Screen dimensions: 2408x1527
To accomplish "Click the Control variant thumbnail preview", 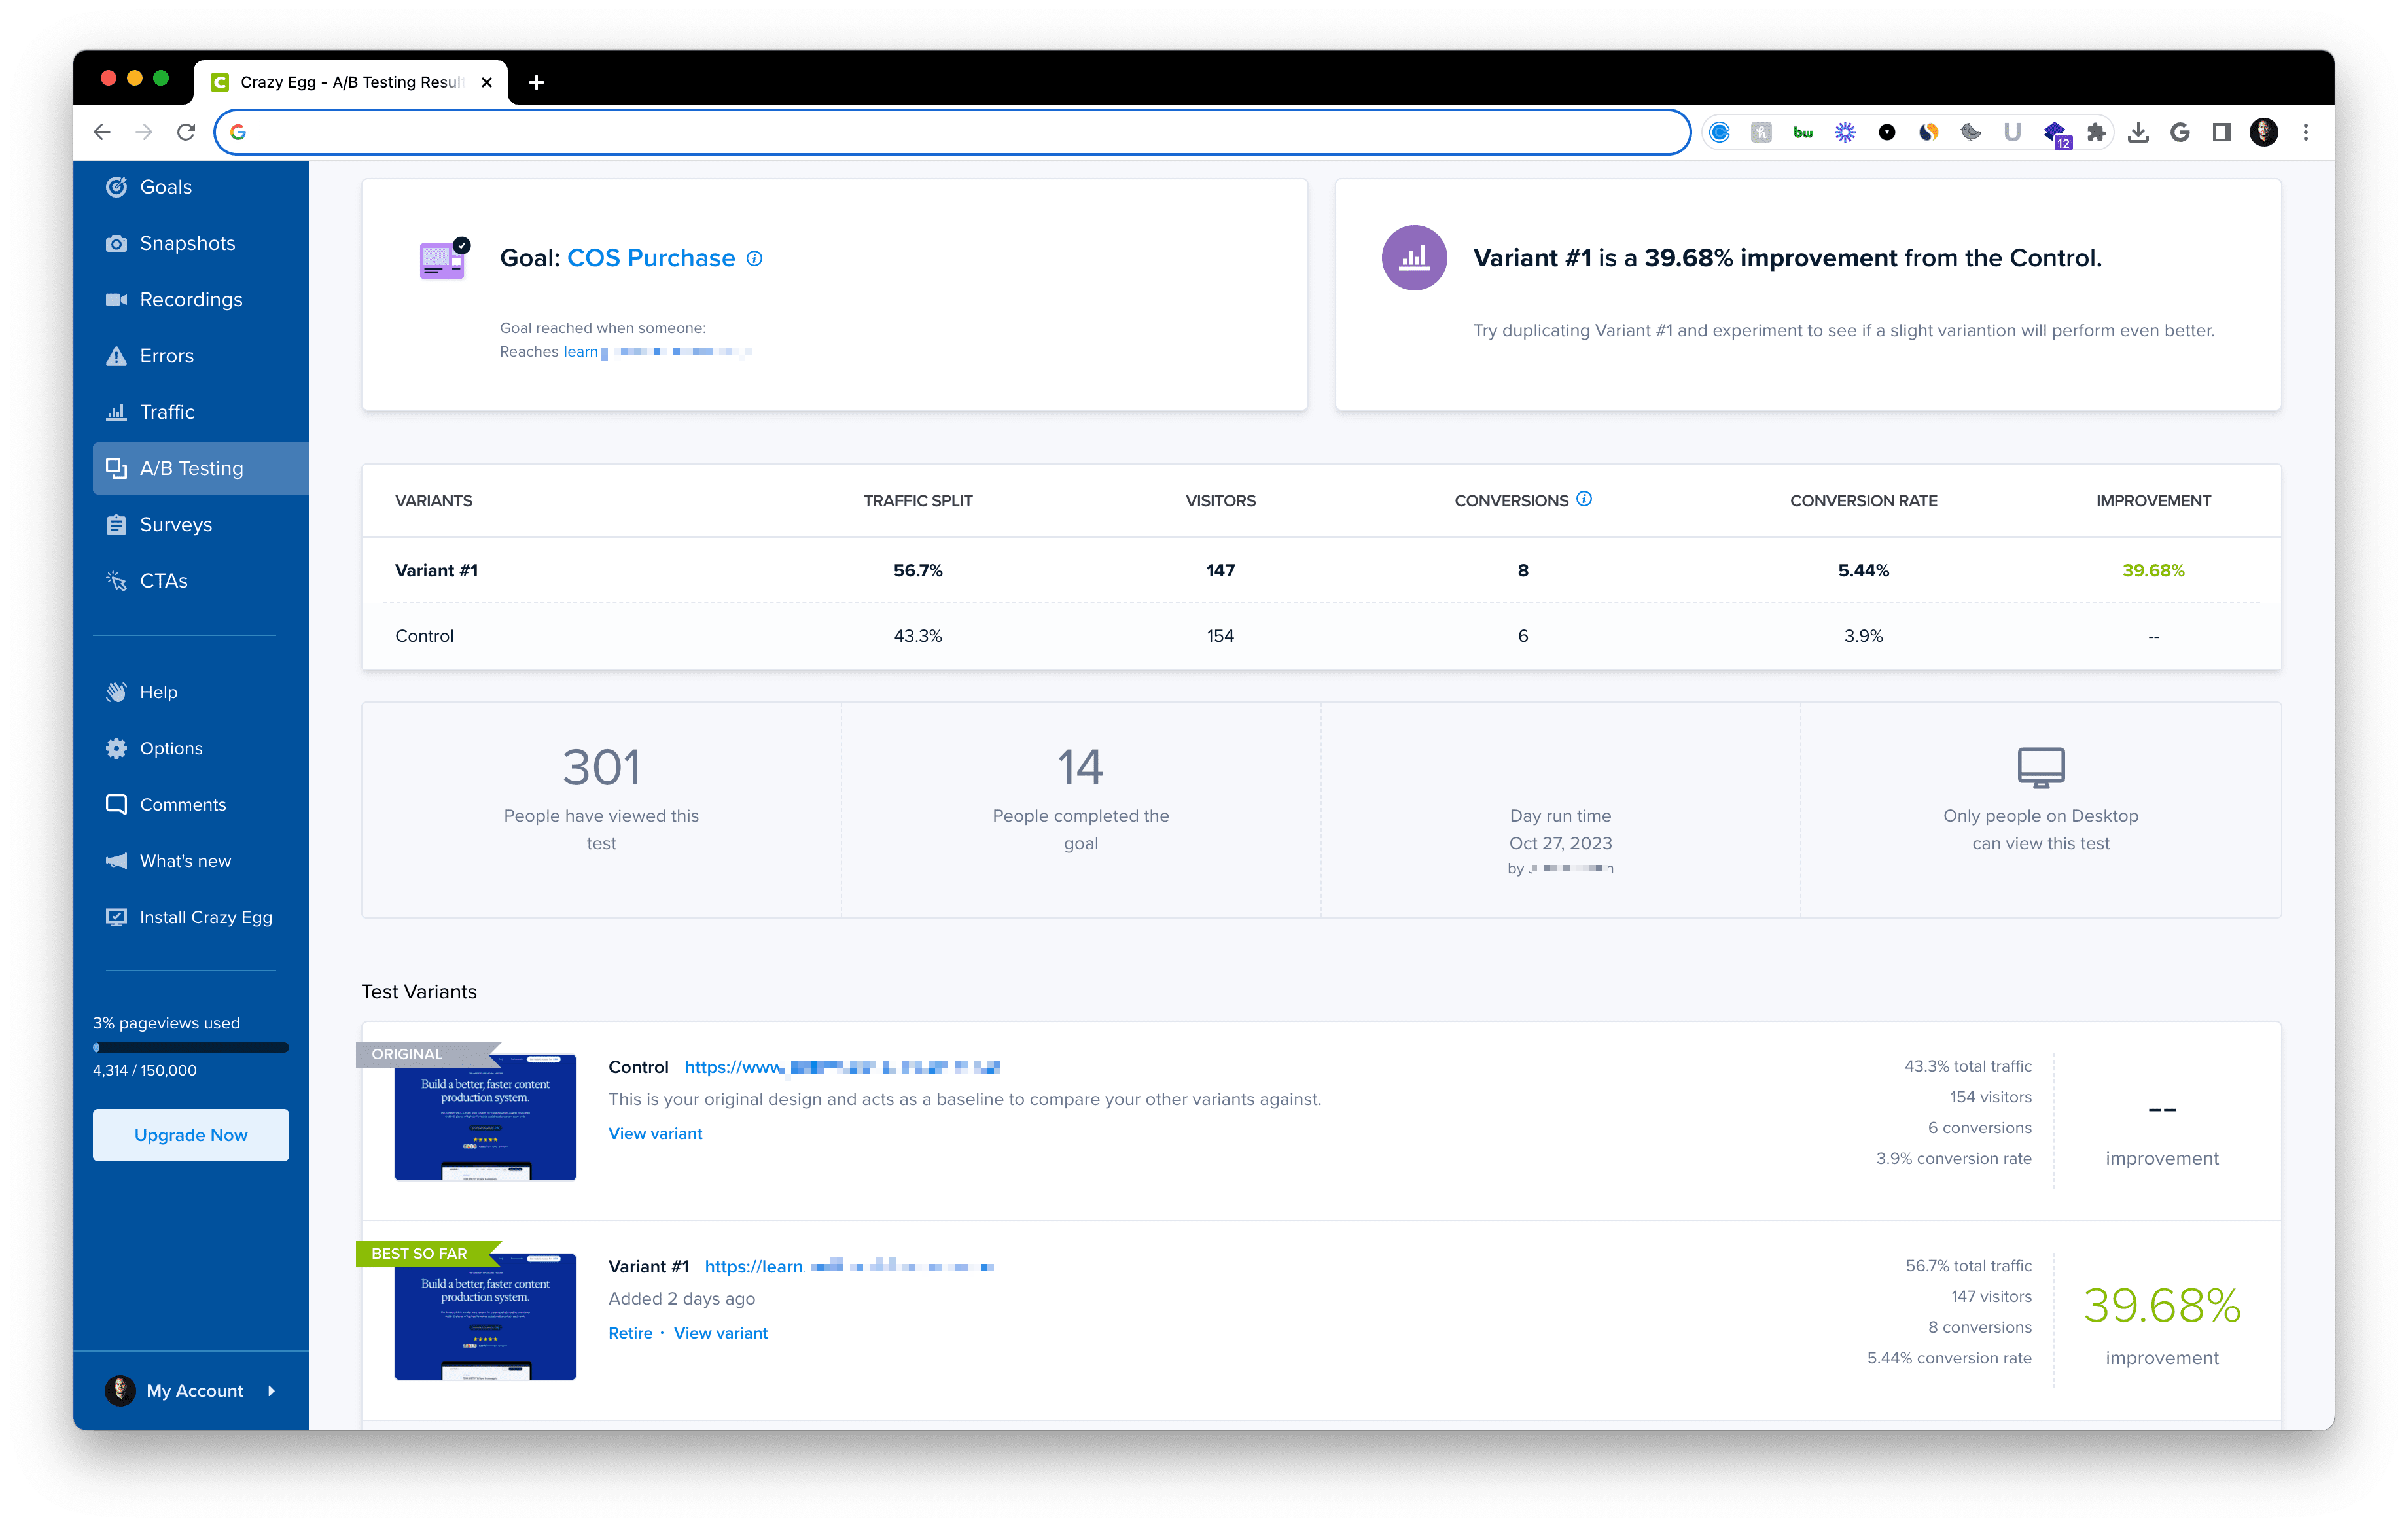I will tap(485, 1117).
